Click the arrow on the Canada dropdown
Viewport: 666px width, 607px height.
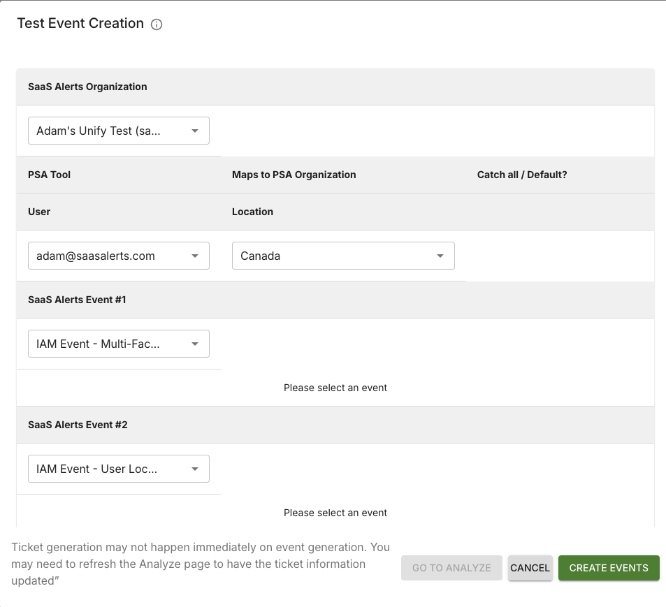[440, 256]
